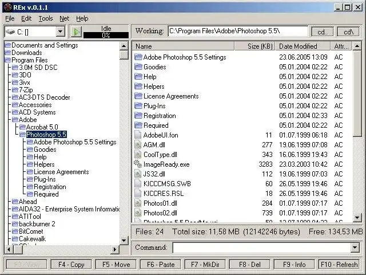Screen dimensions: 366x275
Task: Click the KICCCMSG.SWB file icon
Action: point(138,184)
